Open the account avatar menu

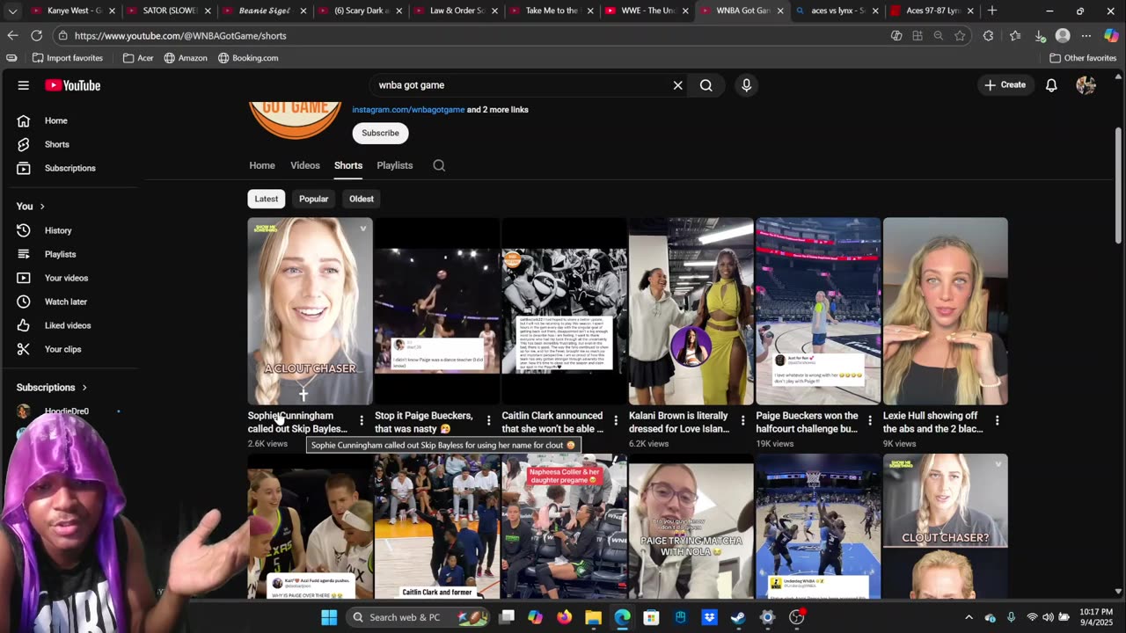[1086, 85]
